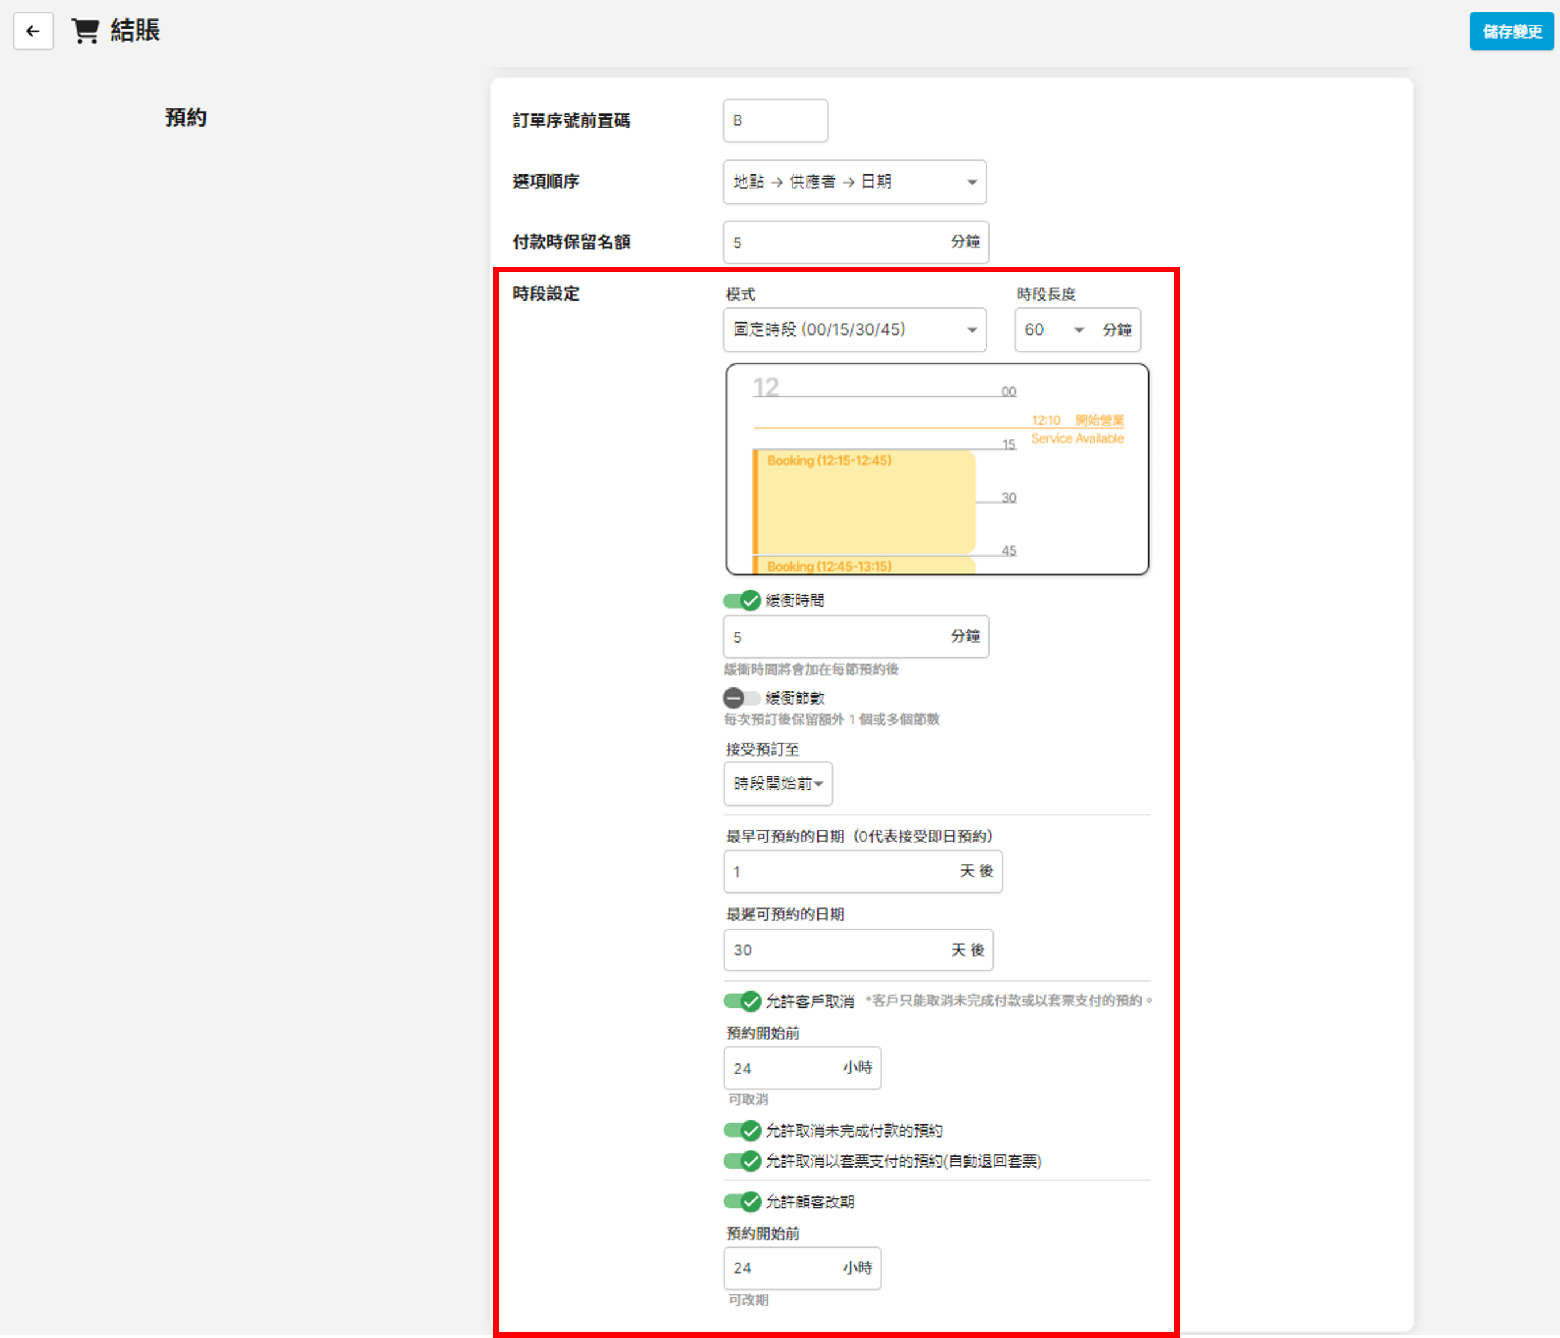The image size is (1560, 1338).
Task: Click the shopping cart icon next to 結賬
Action: (85, 31)
